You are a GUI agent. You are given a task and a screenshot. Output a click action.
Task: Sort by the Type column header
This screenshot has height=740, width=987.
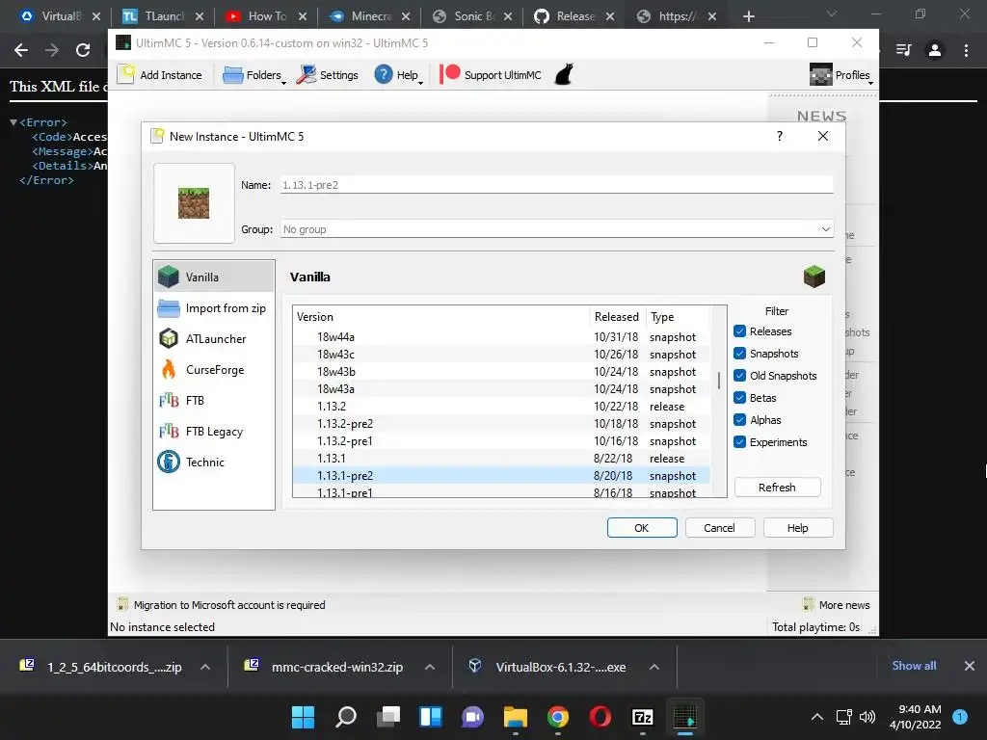pyautogui.click(x=678, y=316)
